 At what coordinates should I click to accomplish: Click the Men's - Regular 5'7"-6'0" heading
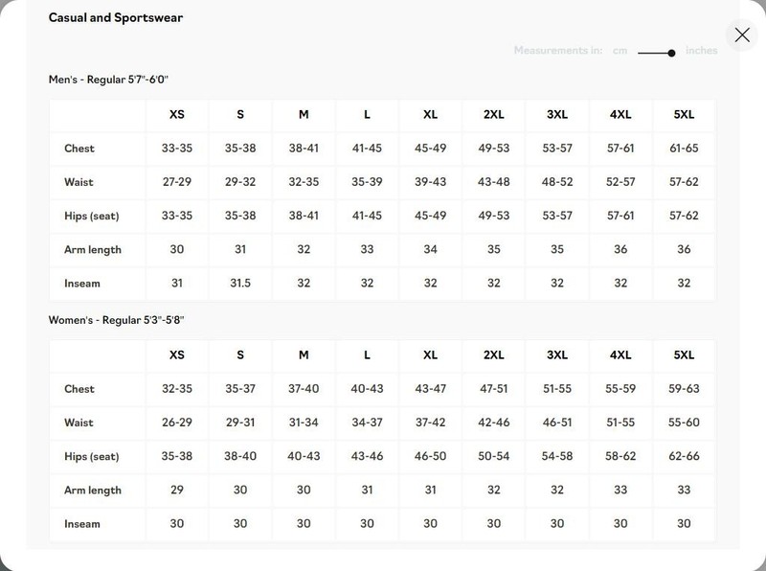pos(108,80)
